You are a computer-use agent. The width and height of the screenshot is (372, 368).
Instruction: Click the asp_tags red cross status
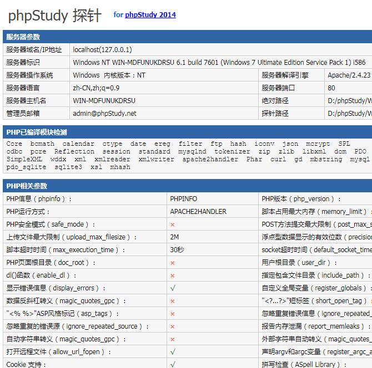tap(173, 314)
